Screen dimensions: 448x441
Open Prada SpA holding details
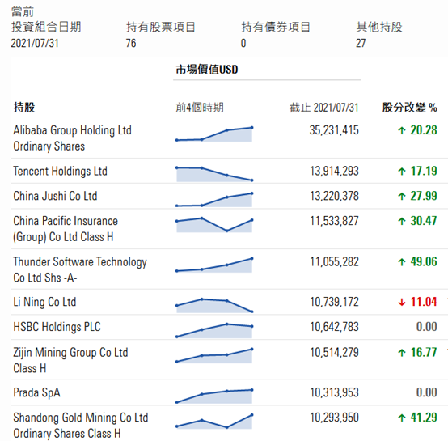(x=37, y=392)
